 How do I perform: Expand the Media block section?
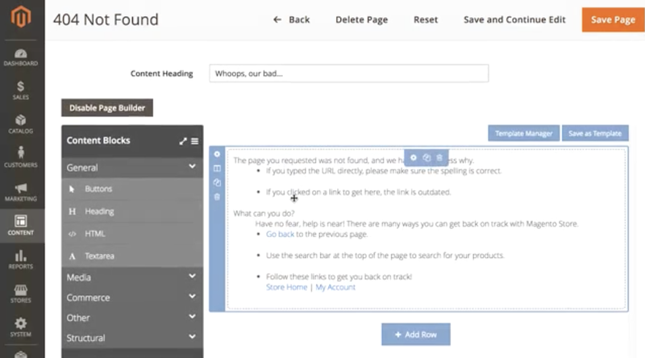pyautogui.click(x=132, y=277)
